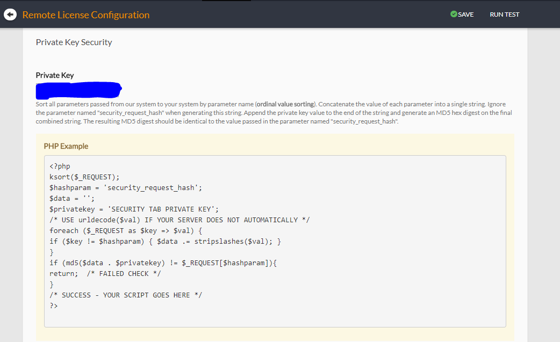
Task: Select the Private Key field label
Action: [55, 75]
